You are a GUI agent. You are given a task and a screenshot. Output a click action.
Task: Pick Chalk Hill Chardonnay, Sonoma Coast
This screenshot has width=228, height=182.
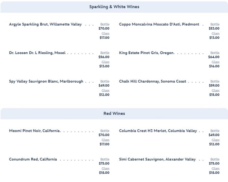pyautogui.click(x=152, y=81)
